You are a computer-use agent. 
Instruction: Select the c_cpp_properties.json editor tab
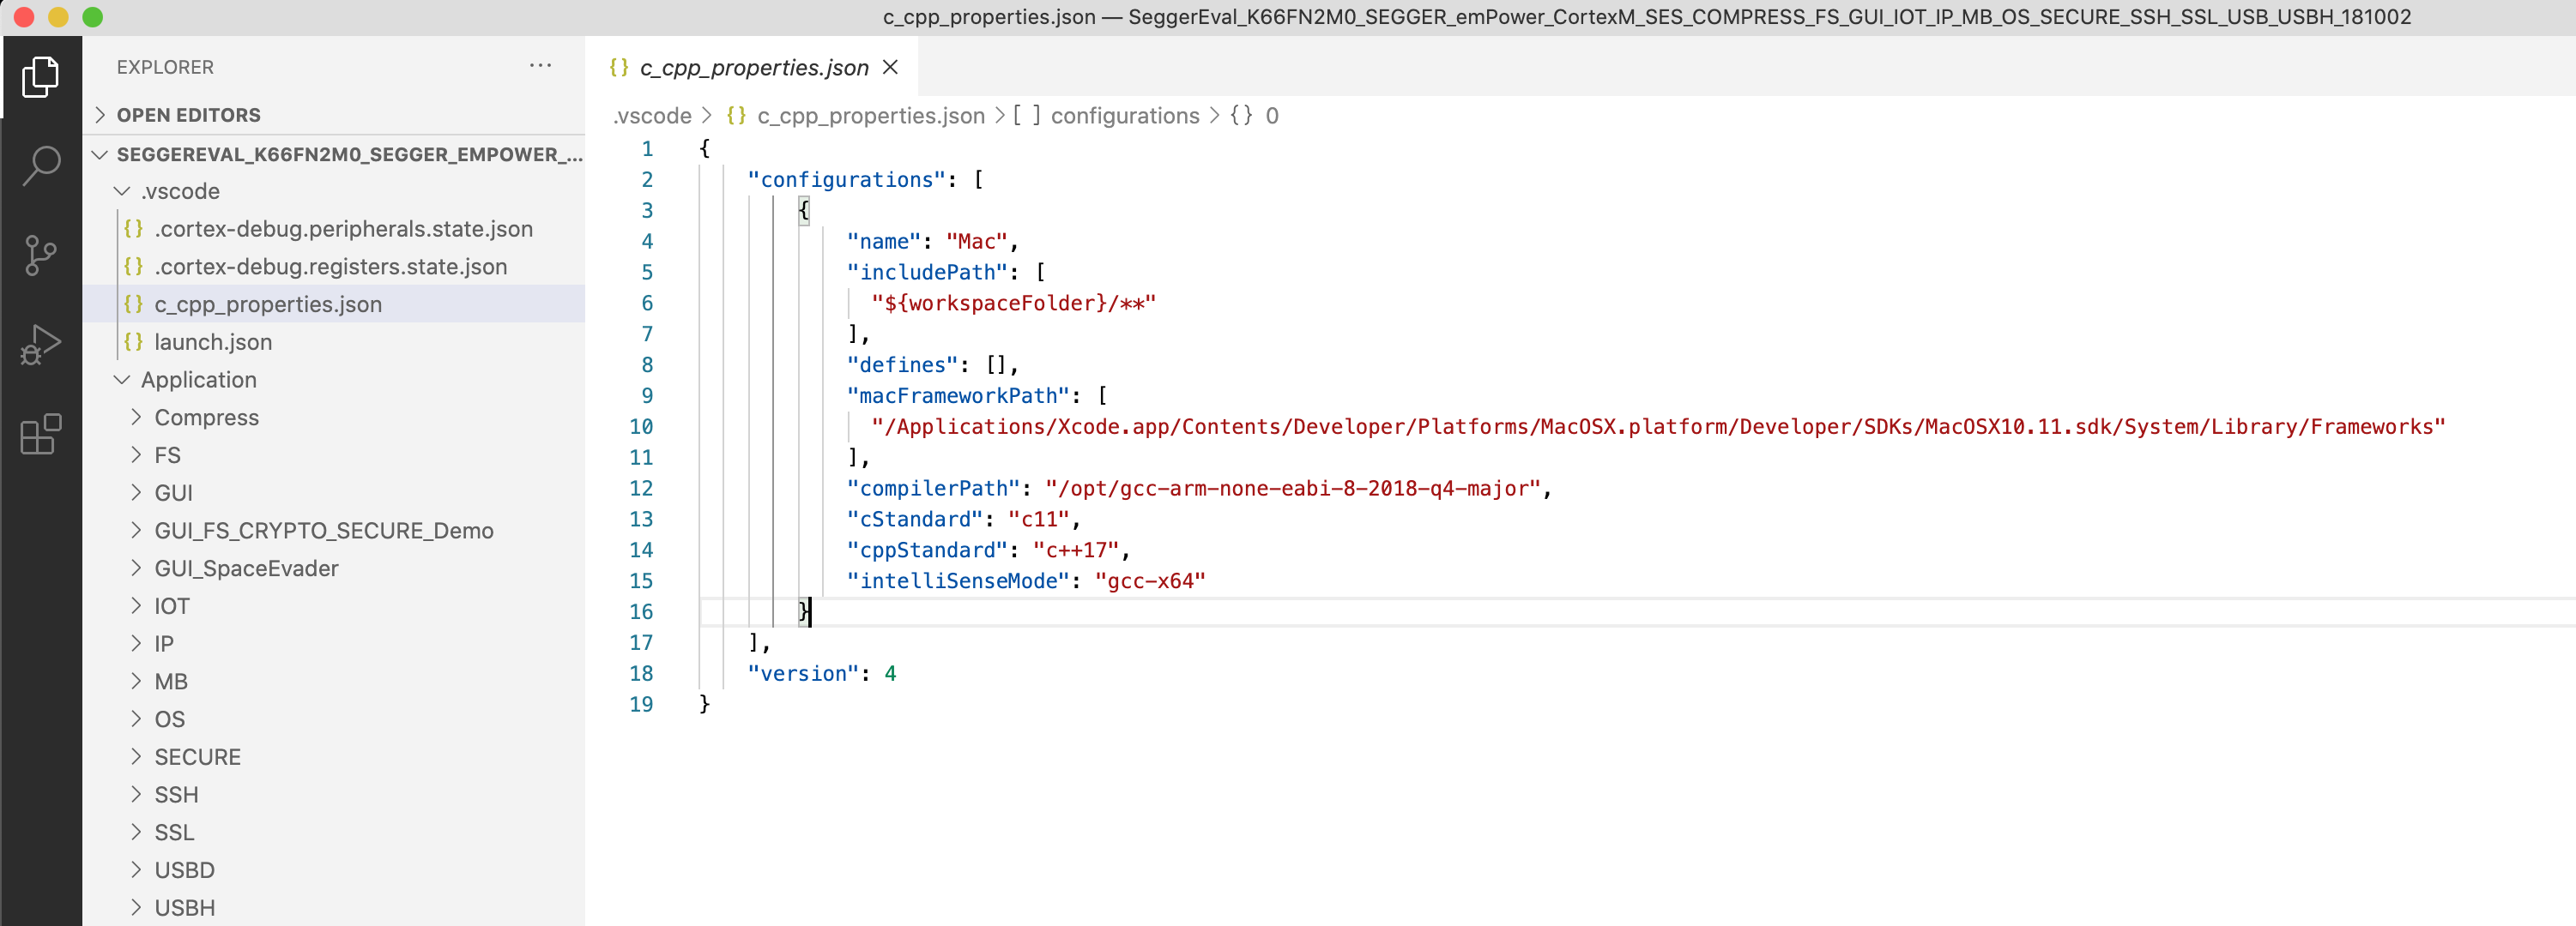point(753,67)
